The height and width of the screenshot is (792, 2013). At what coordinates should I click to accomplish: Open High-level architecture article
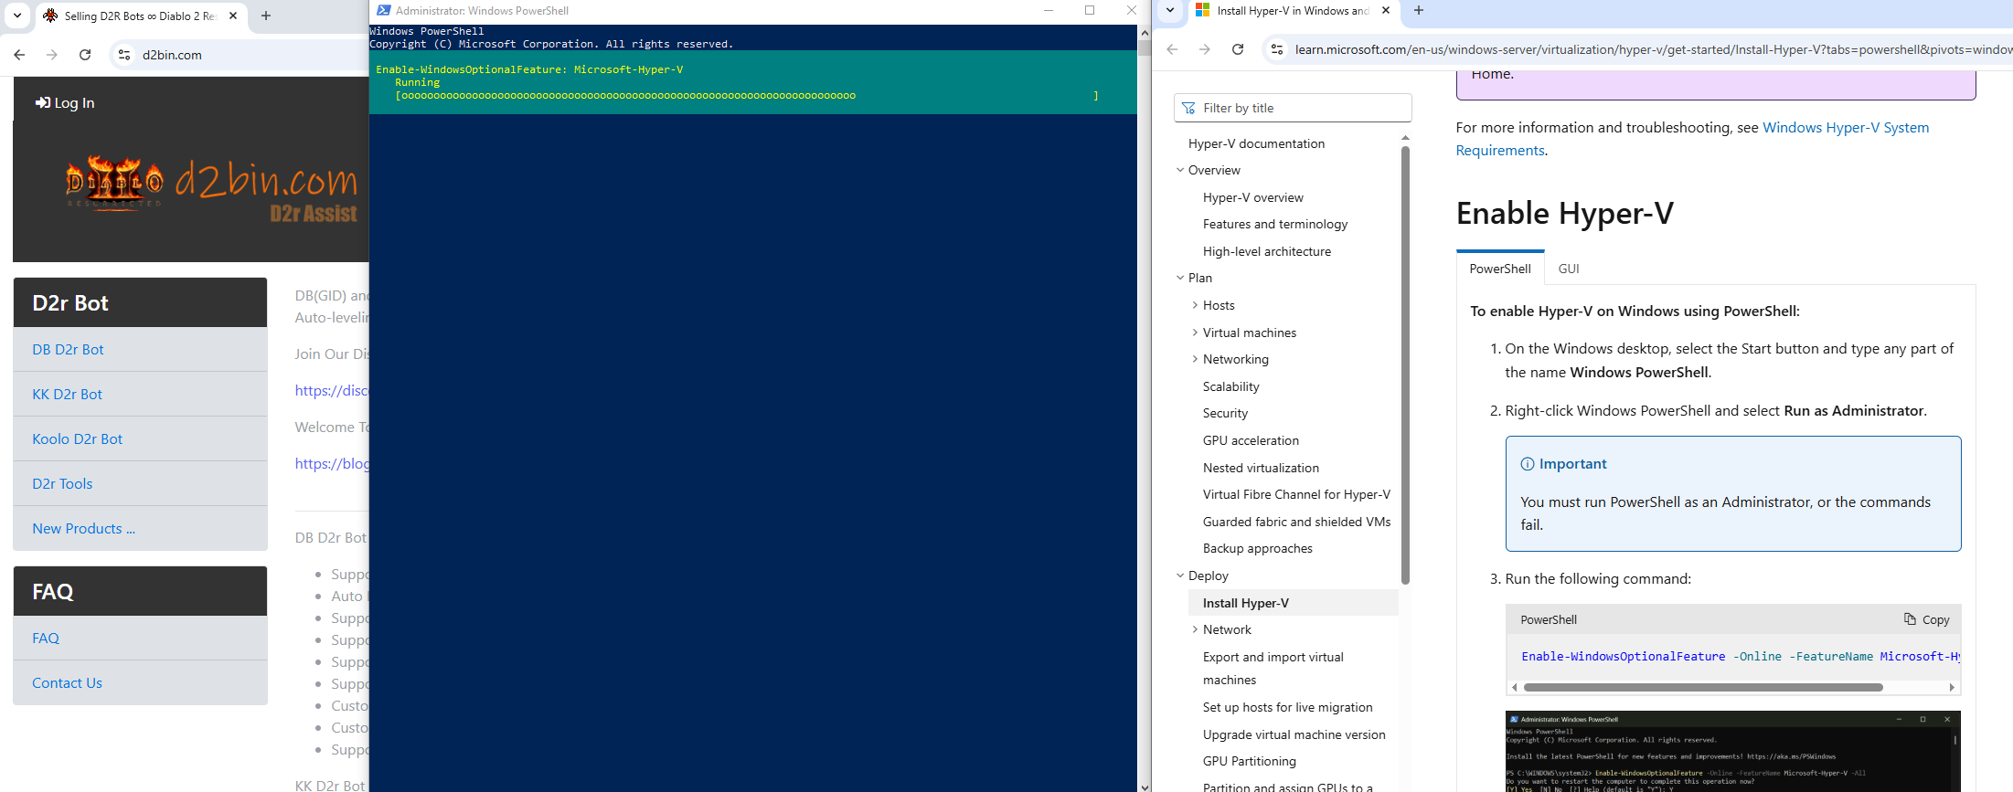pos(1267,251)
